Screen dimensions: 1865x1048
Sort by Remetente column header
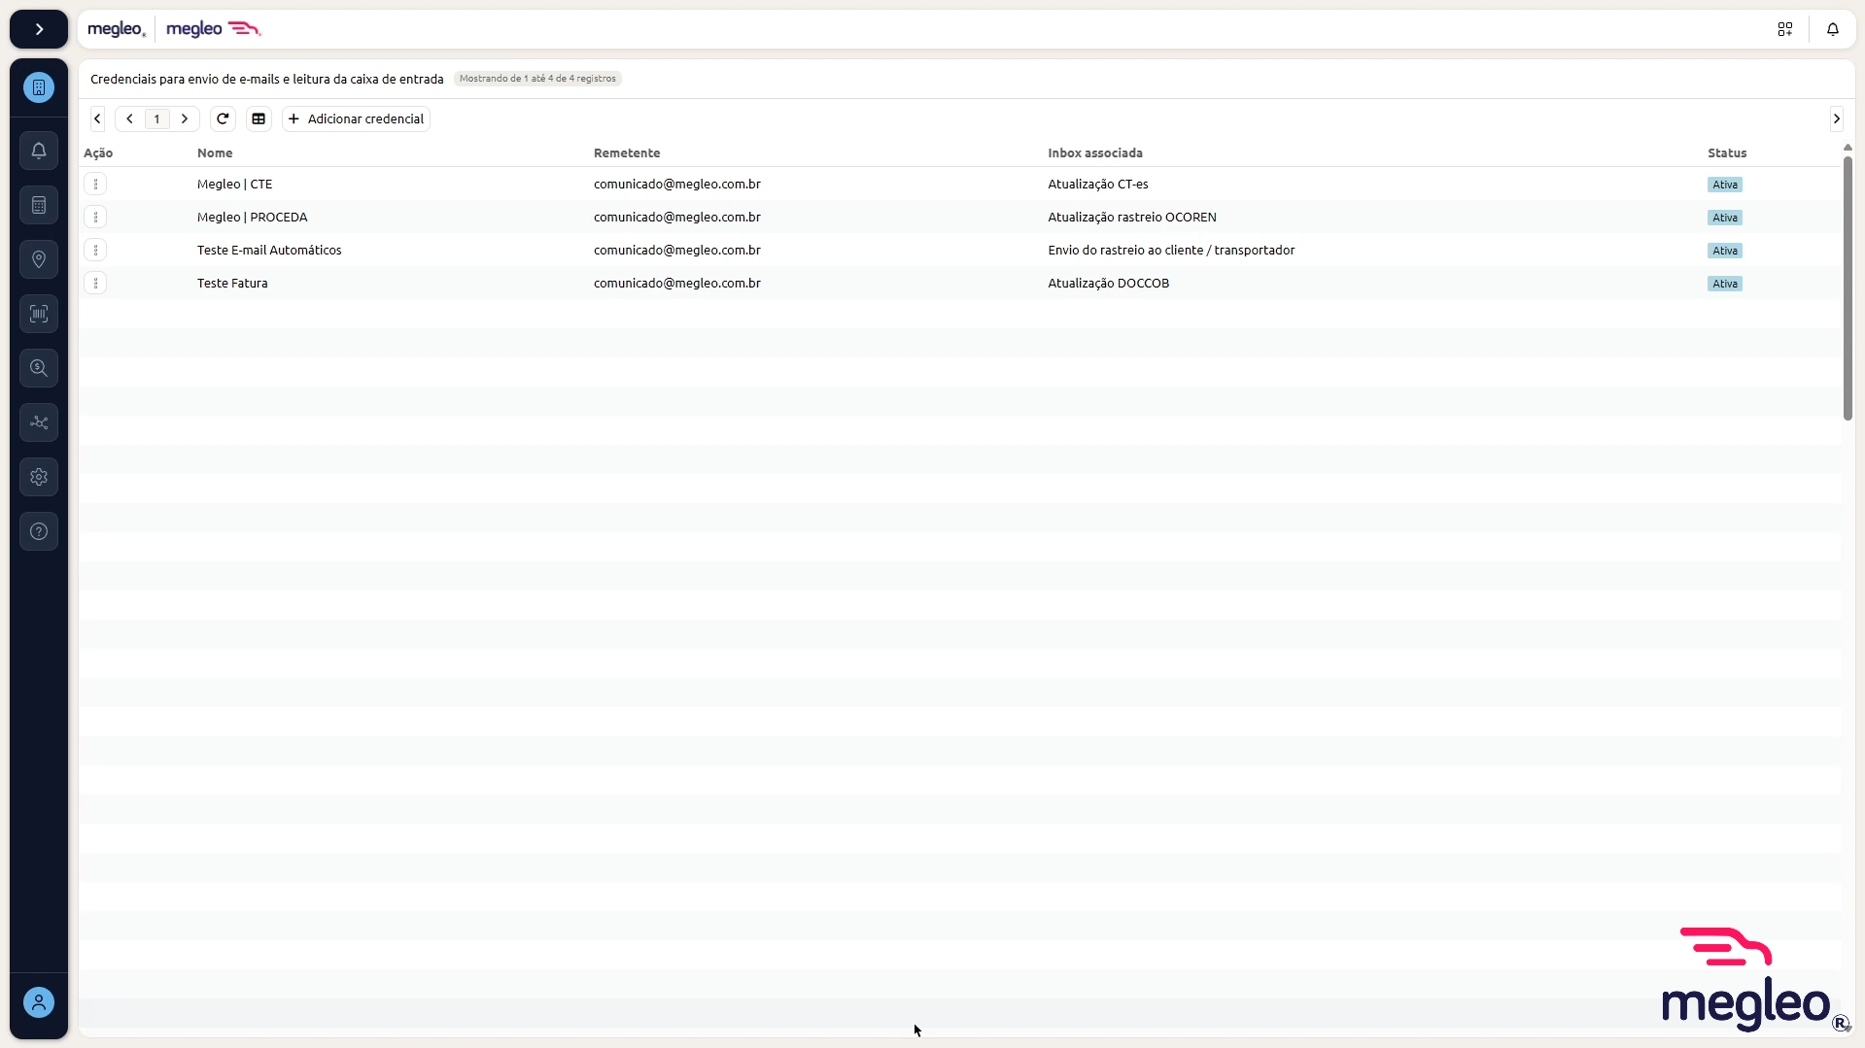[x=627, y=152]
